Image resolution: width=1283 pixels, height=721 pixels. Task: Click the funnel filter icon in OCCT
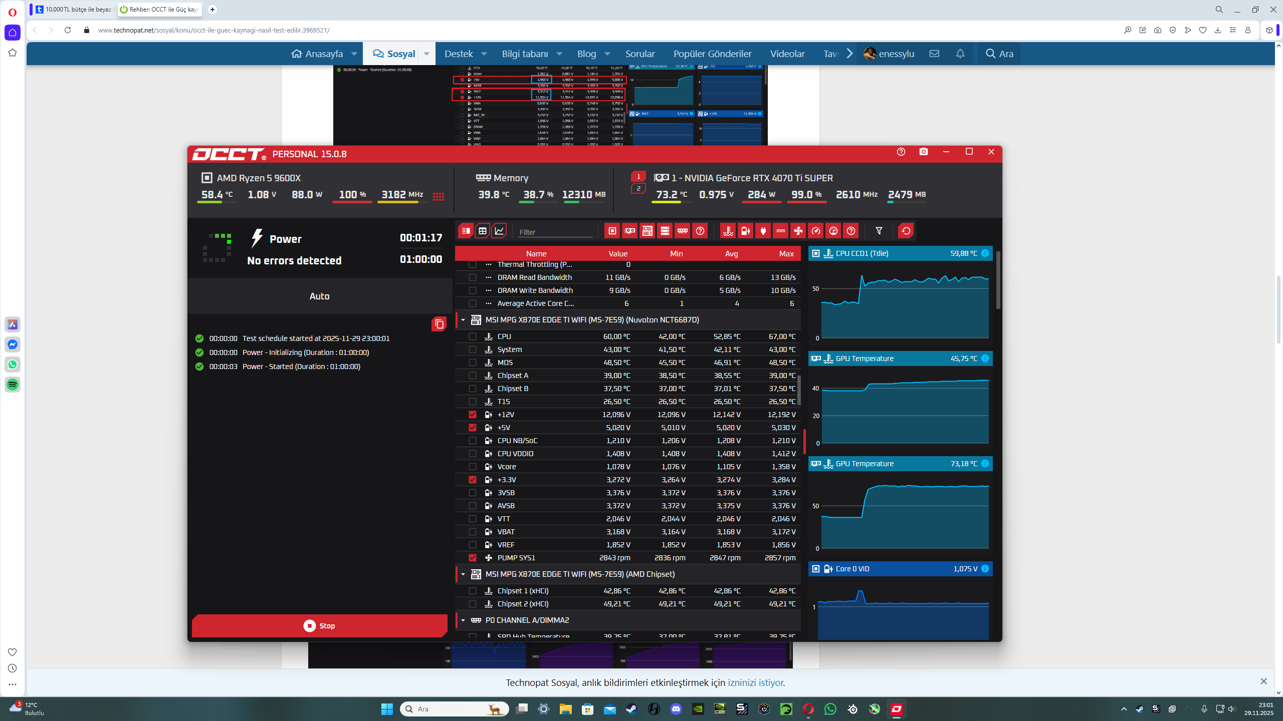click(x=879, y=231)
